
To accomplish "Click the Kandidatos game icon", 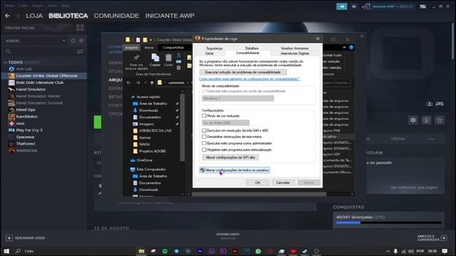I will point(11,117).
